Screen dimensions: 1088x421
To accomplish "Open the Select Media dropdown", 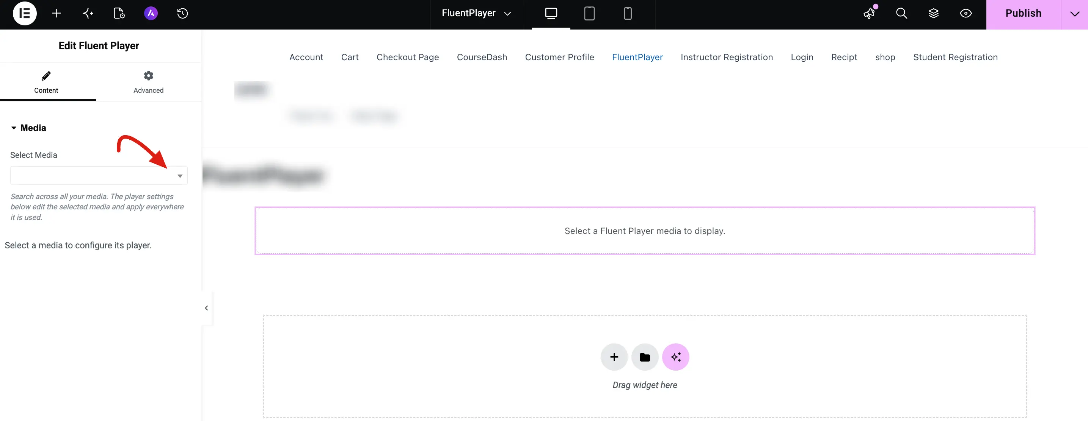I will (x=99, y=176).
